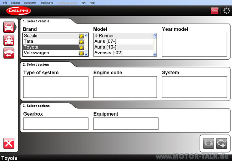Click the Engine code list box
Viewport: 232px width, 161px height.
coord(125,87)
